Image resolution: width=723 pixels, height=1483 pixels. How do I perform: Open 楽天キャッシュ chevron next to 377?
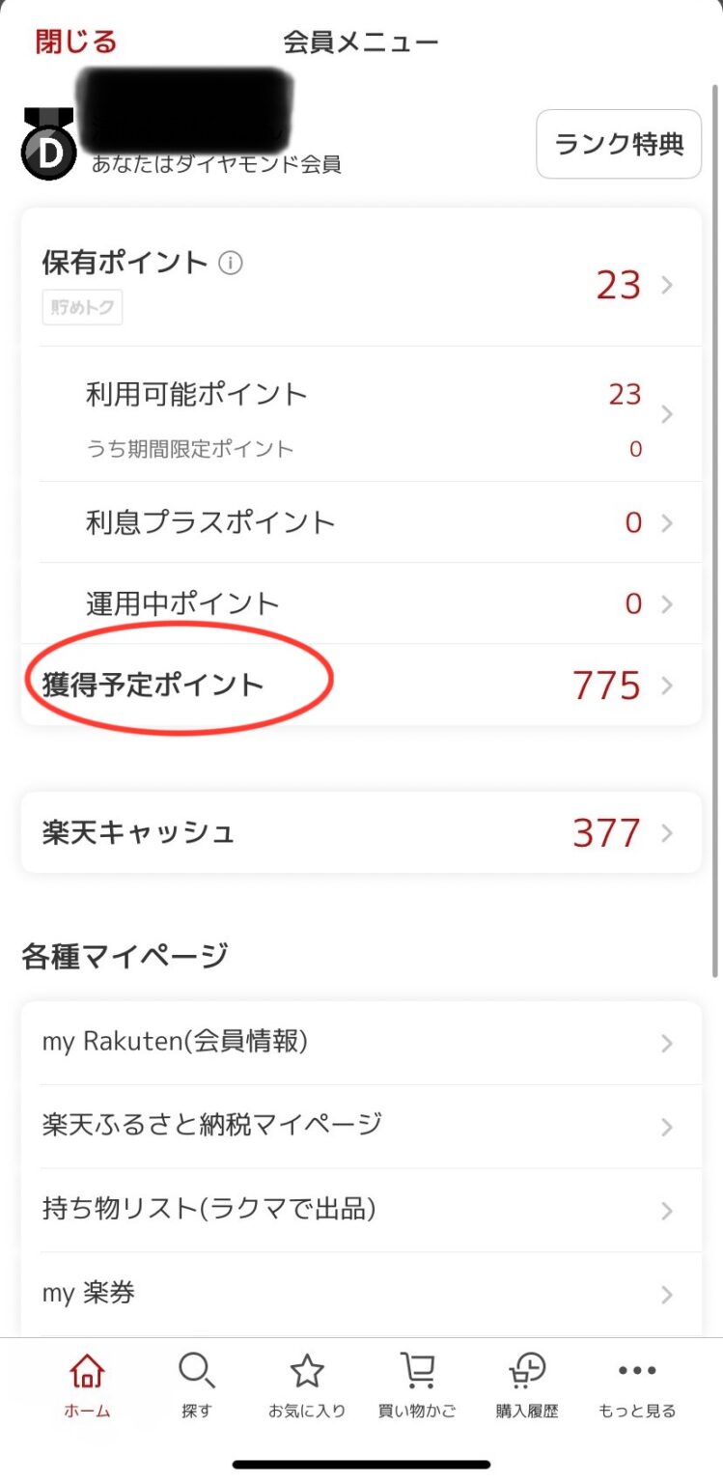[x=666, y=833]
